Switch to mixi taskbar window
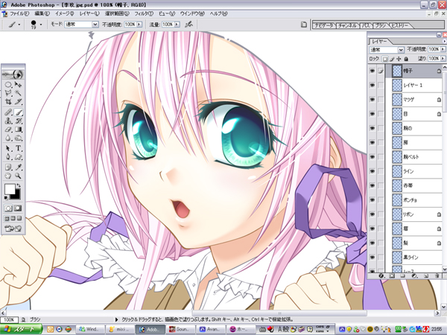This screenshot has height=335, width=447. pos(120,329)
